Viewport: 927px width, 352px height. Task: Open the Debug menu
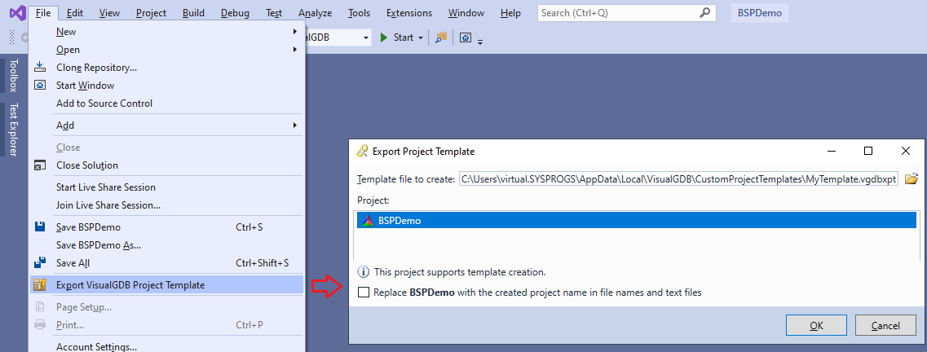pos(235,12)
